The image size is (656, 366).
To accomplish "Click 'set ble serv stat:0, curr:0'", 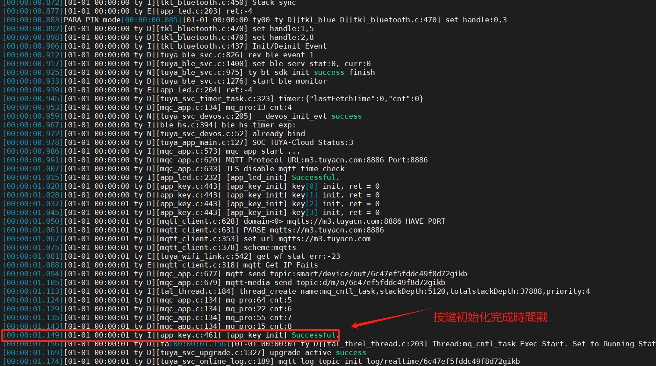I will [x=312, y=63].
